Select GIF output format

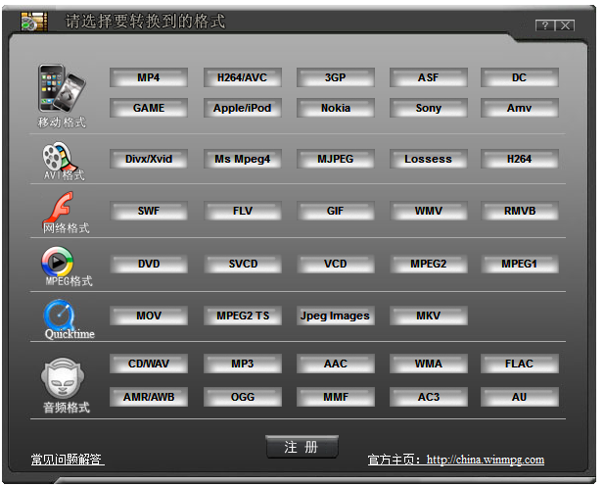[x=336, y=211]
